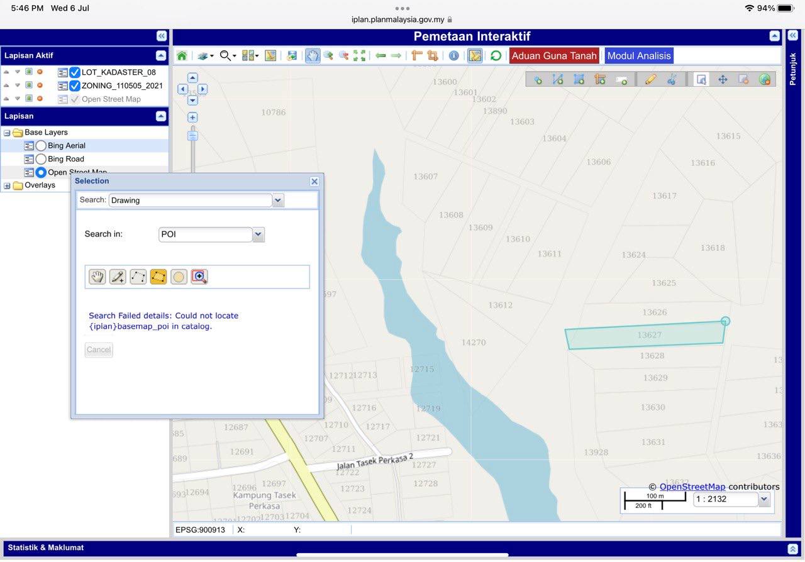The height and width of the screenshot is (562, 805).
Task: Open the Modul Analisis button
Action: point(639,56)
